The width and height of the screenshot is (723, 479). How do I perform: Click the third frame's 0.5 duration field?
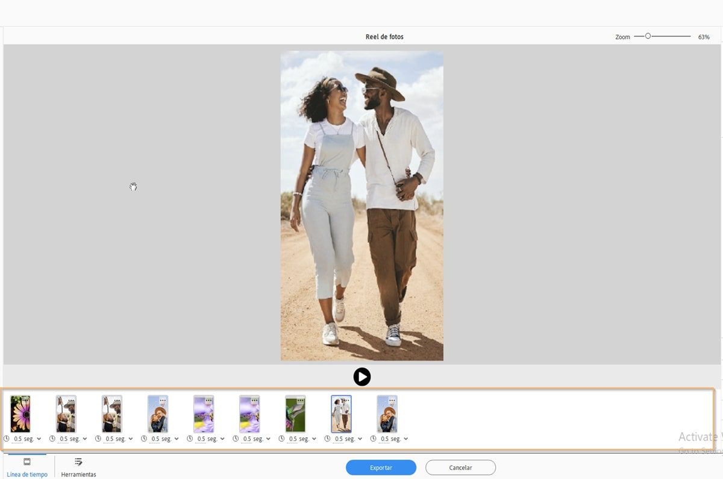109,439
